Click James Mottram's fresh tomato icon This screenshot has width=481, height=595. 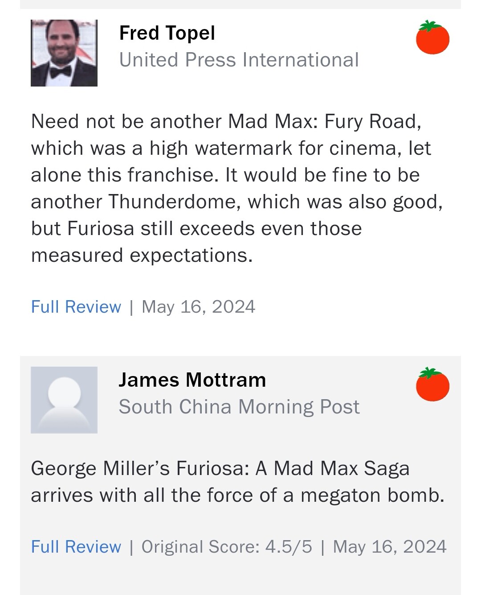point(432,385)
